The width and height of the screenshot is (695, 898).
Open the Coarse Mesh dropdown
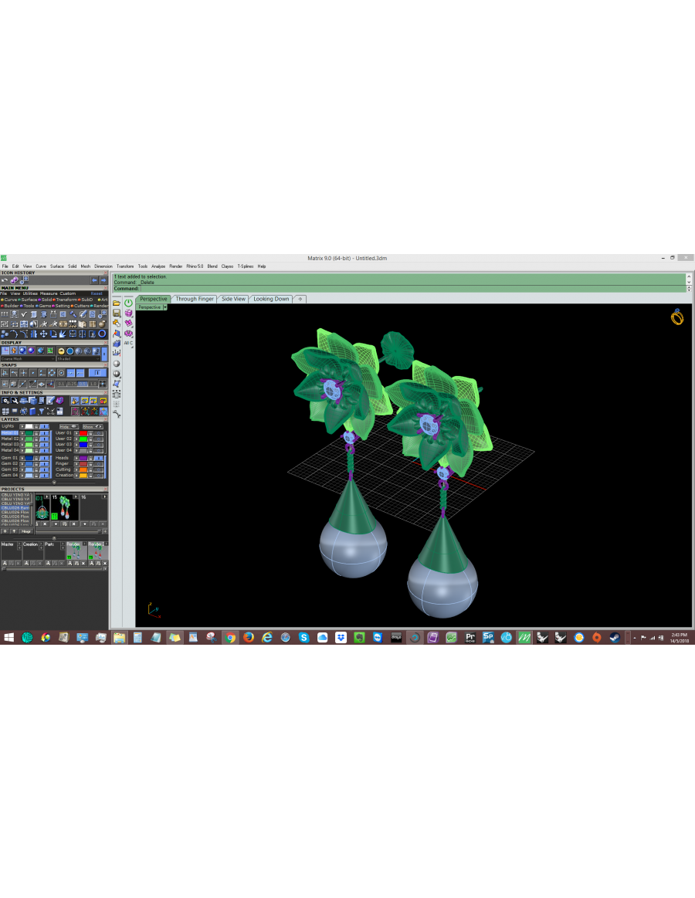pos(28,359)
